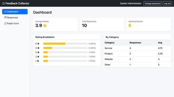Viewport: 174px width, 97px height.
Task: Click the 5-star rating progress bar
Action: 65,44
